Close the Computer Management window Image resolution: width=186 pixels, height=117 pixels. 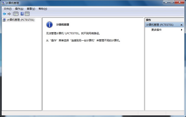click(x=179, y=2)
